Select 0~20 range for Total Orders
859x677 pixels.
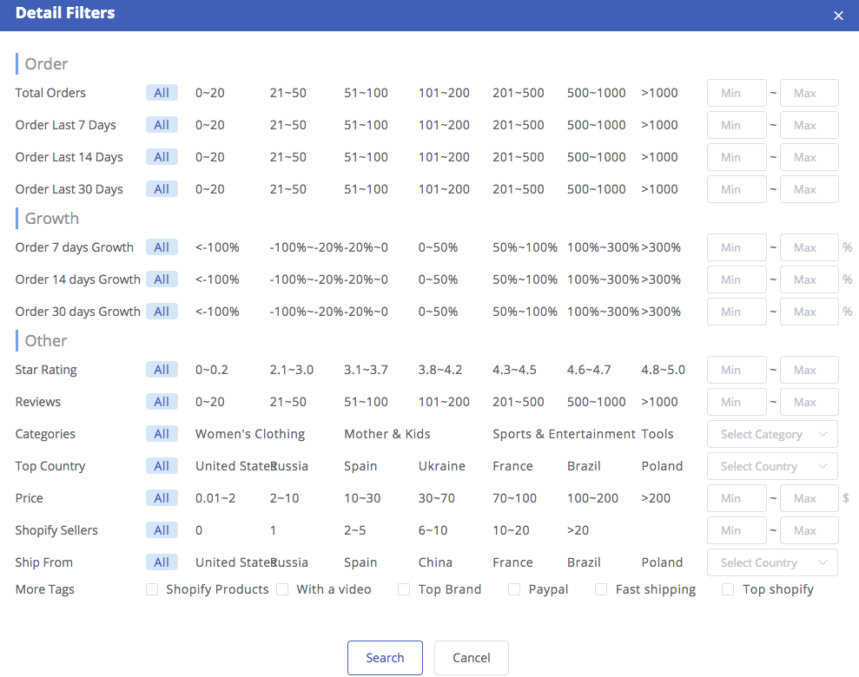click(210, 93)
